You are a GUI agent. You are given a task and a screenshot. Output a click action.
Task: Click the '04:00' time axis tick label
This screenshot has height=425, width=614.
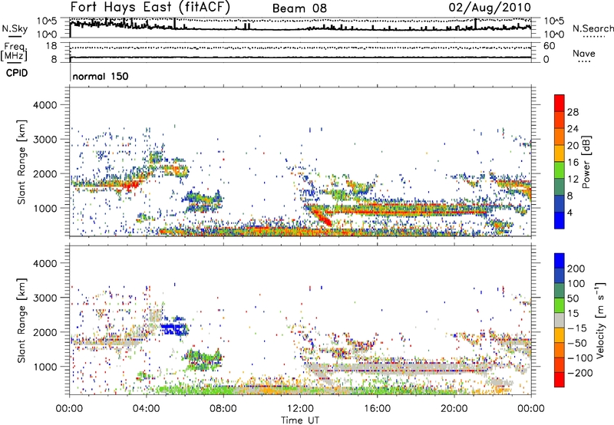point(147,409)
